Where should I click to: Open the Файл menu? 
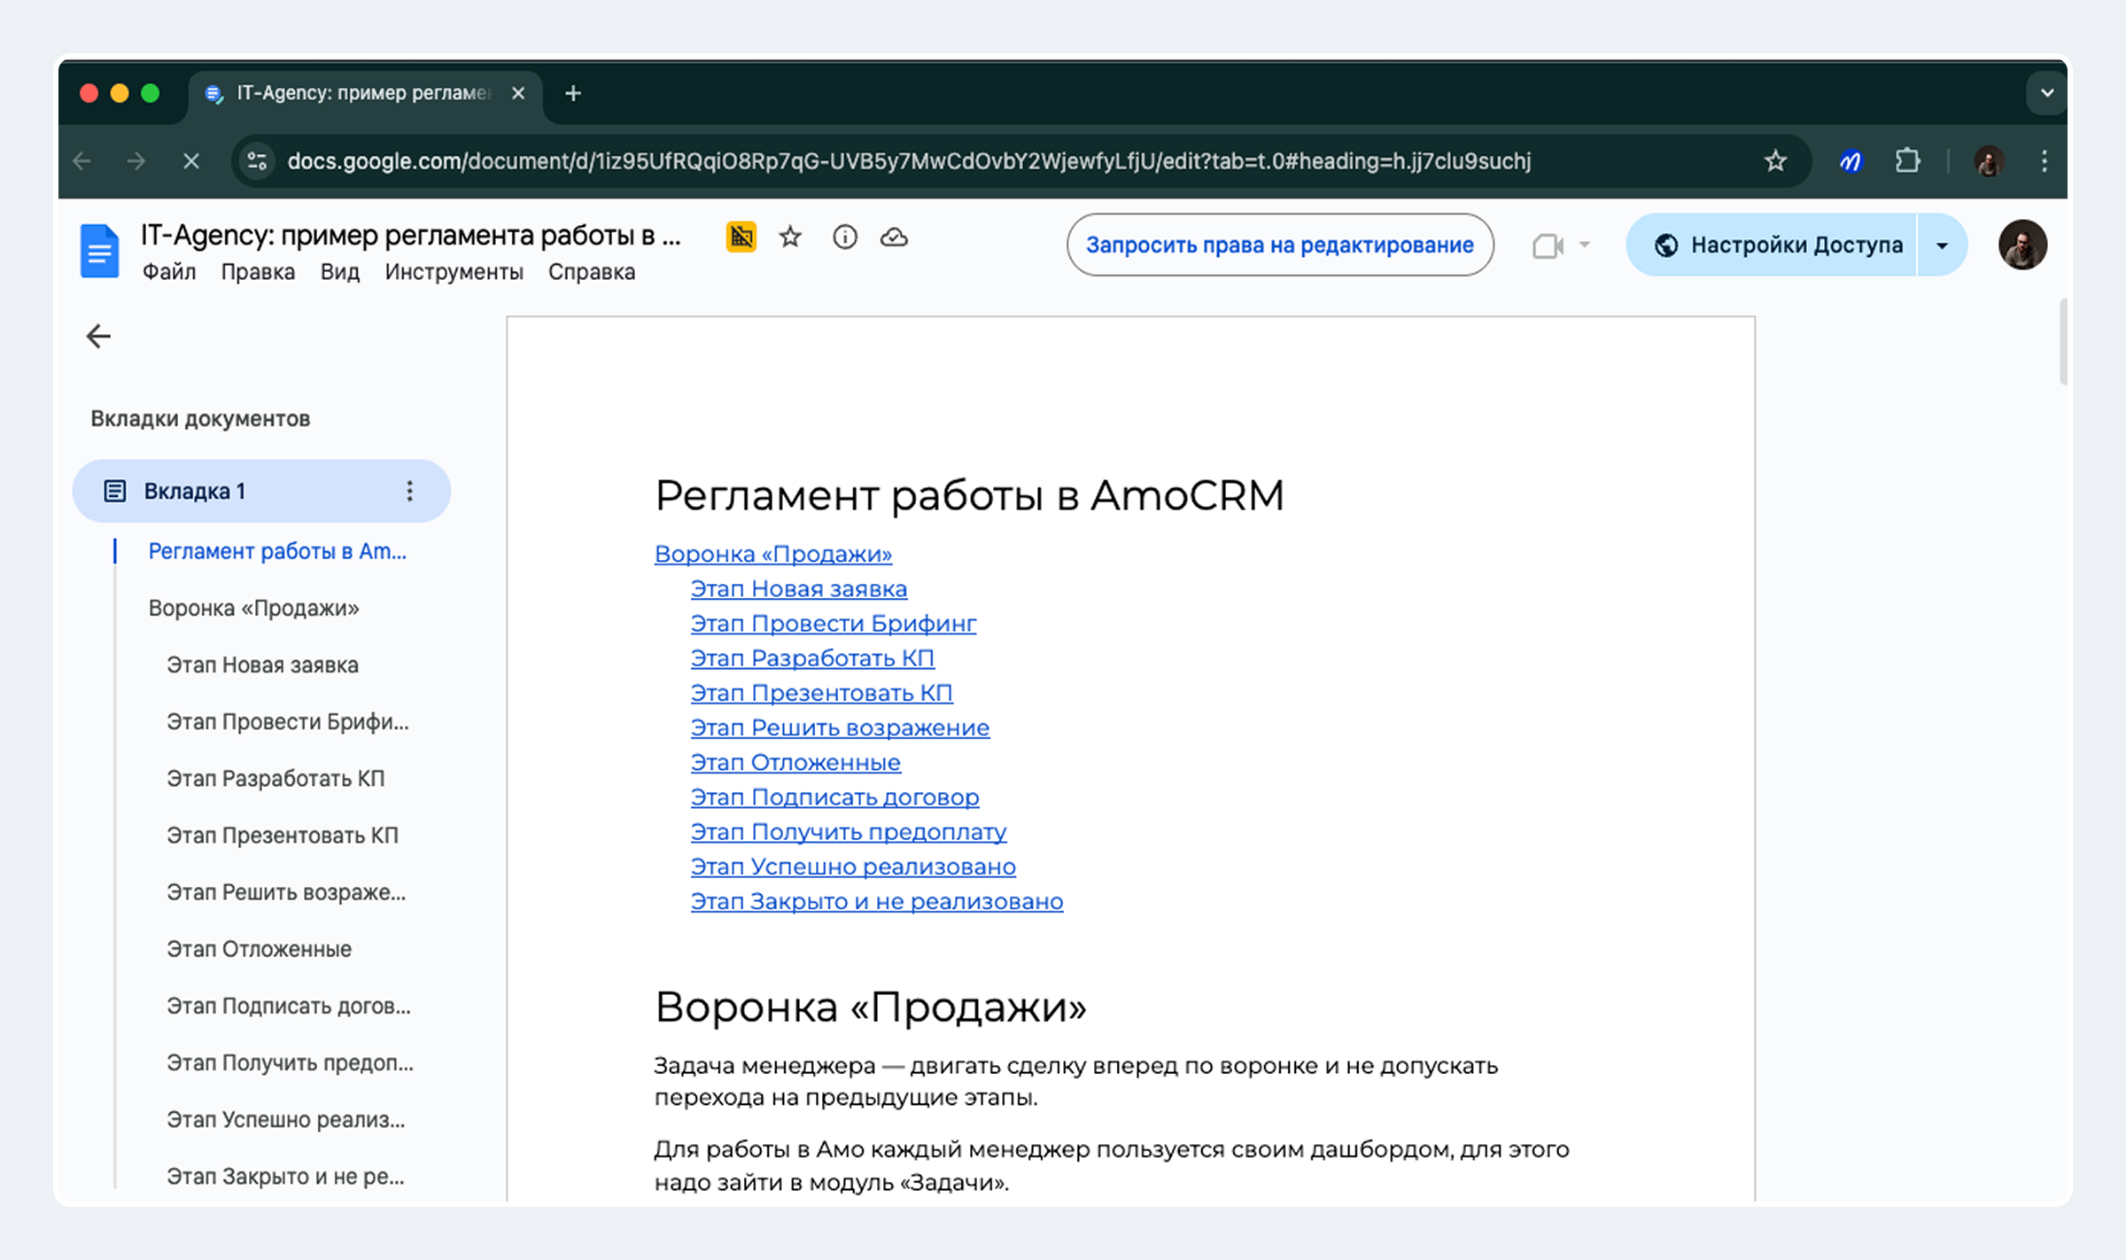click(x=169, y=272)
